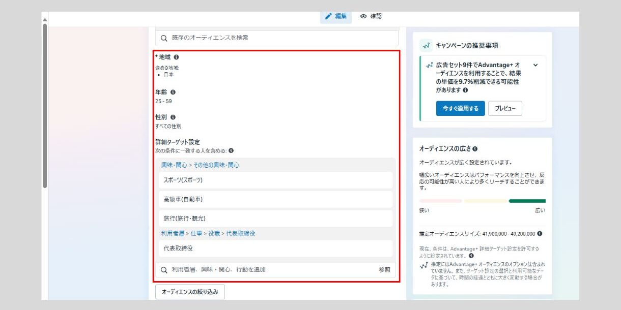Click info icon after 結果の単価 recommendation text
The height and width of the screenshot is (310, 621).
465,90
